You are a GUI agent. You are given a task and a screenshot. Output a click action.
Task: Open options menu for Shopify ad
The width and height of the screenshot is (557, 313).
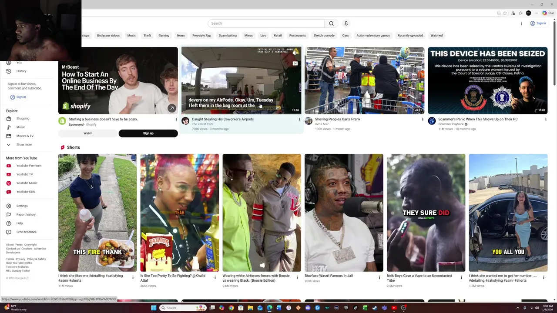(x=176, y=120)
